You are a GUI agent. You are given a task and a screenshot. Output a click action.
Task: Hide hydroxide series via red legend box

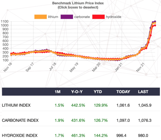coord(98,17)
